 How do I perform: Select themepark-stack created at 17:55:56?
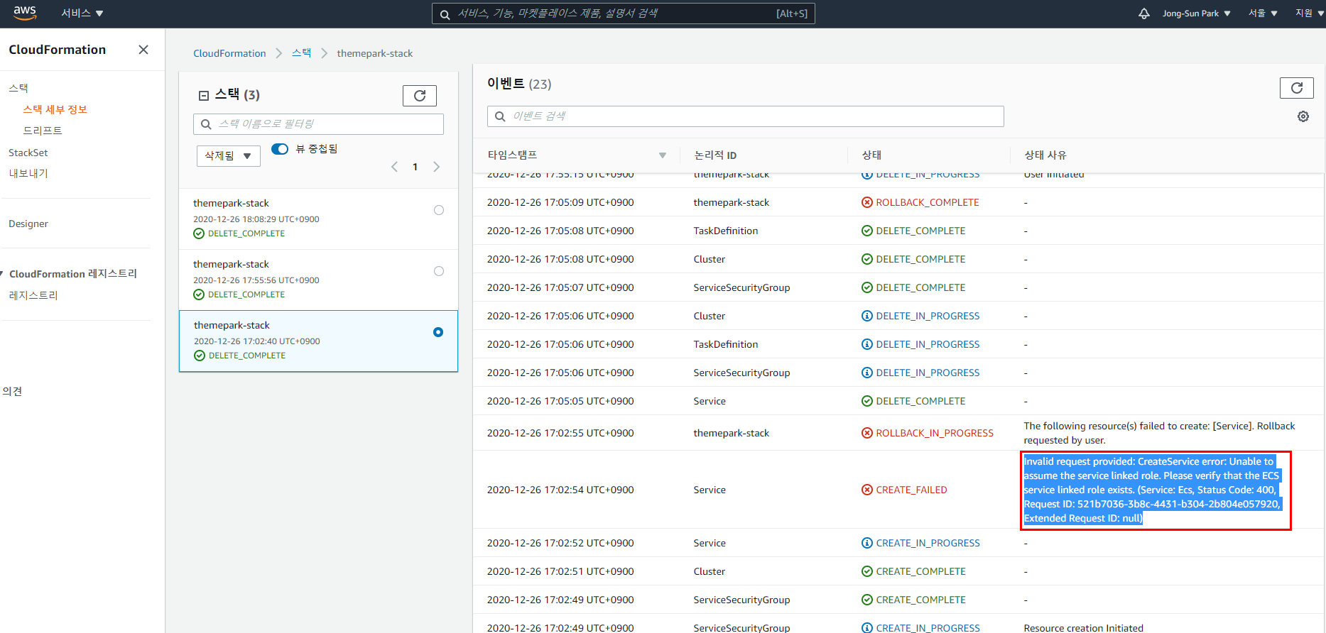[x=439, y=271]
